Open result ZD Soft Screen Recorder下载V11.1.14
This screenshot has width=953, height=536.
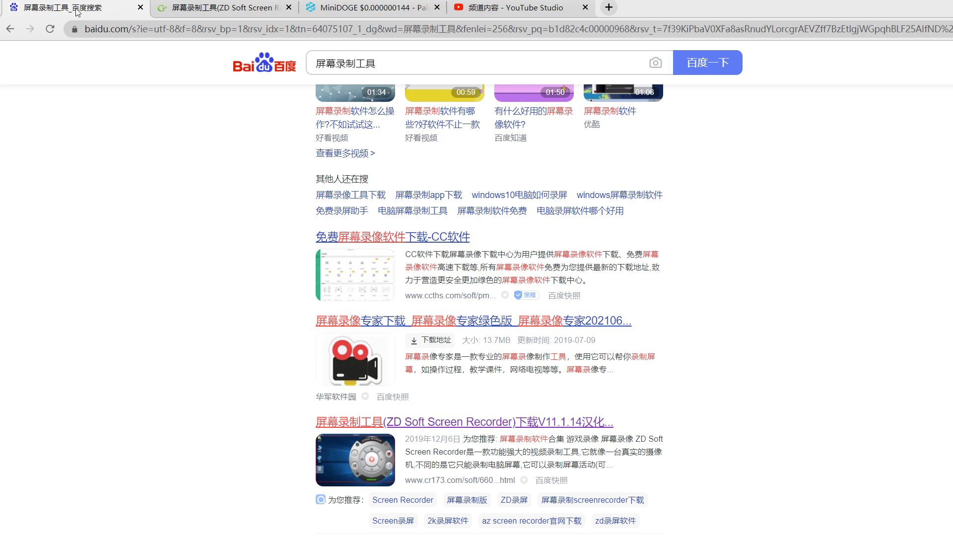(465, 422)
